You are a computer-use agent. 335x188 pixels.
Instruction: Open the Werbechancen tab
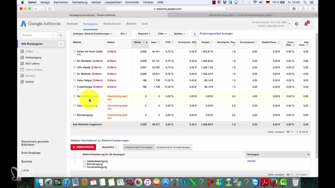click(112, 24)
